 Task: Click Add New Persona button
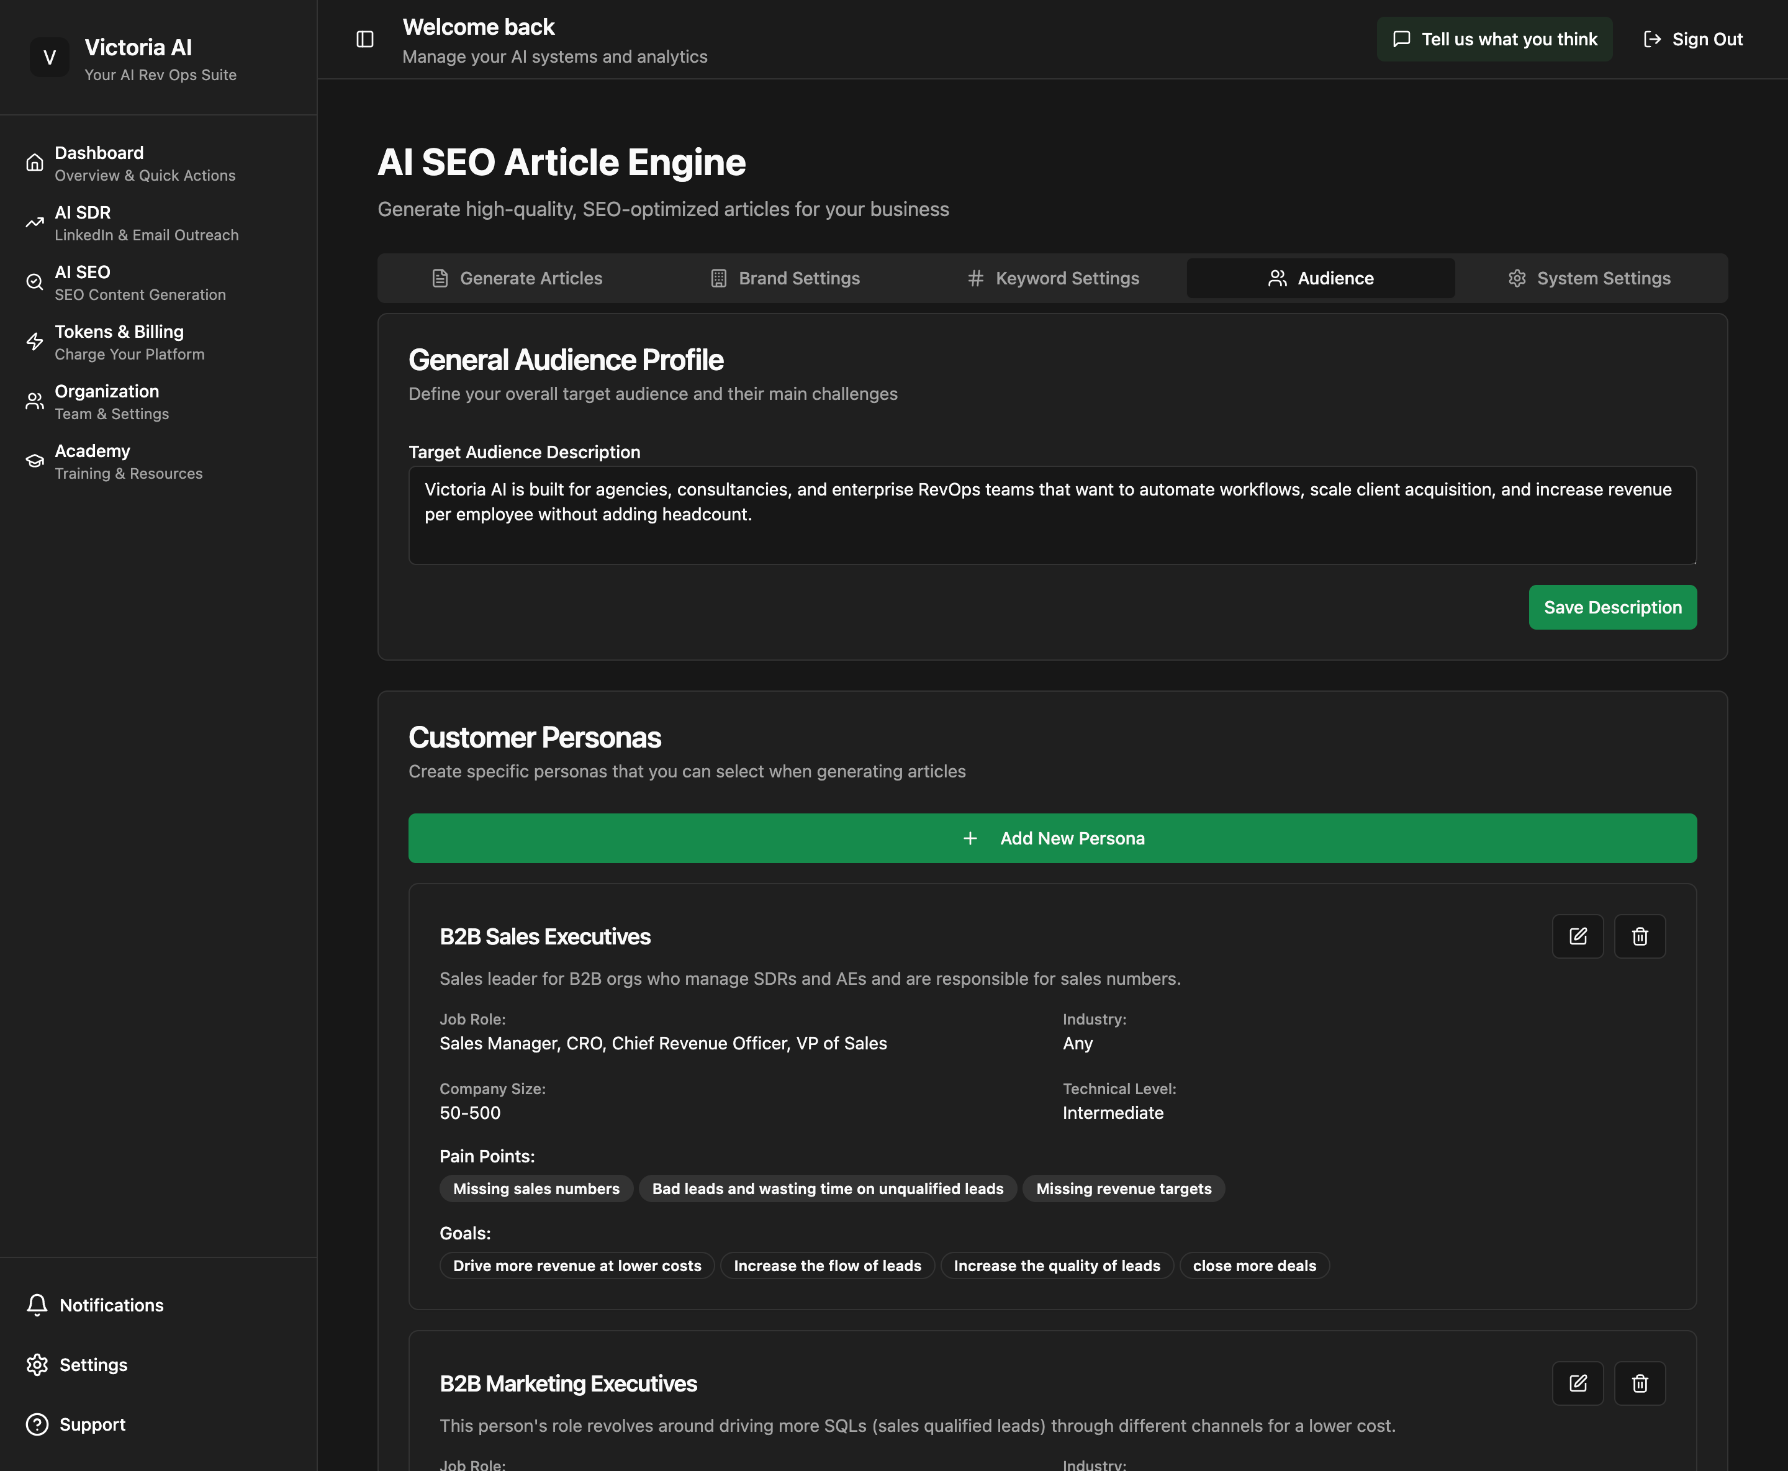pos(1052,838)
